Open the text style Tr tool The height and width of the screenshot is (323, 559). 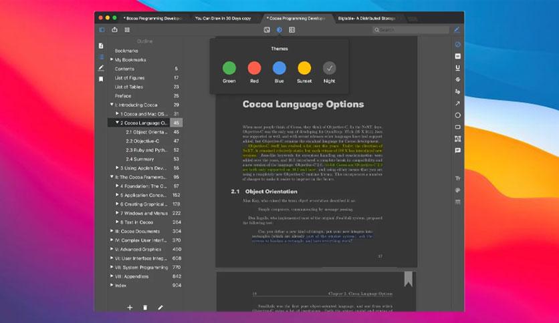click(x=458, y=178)
